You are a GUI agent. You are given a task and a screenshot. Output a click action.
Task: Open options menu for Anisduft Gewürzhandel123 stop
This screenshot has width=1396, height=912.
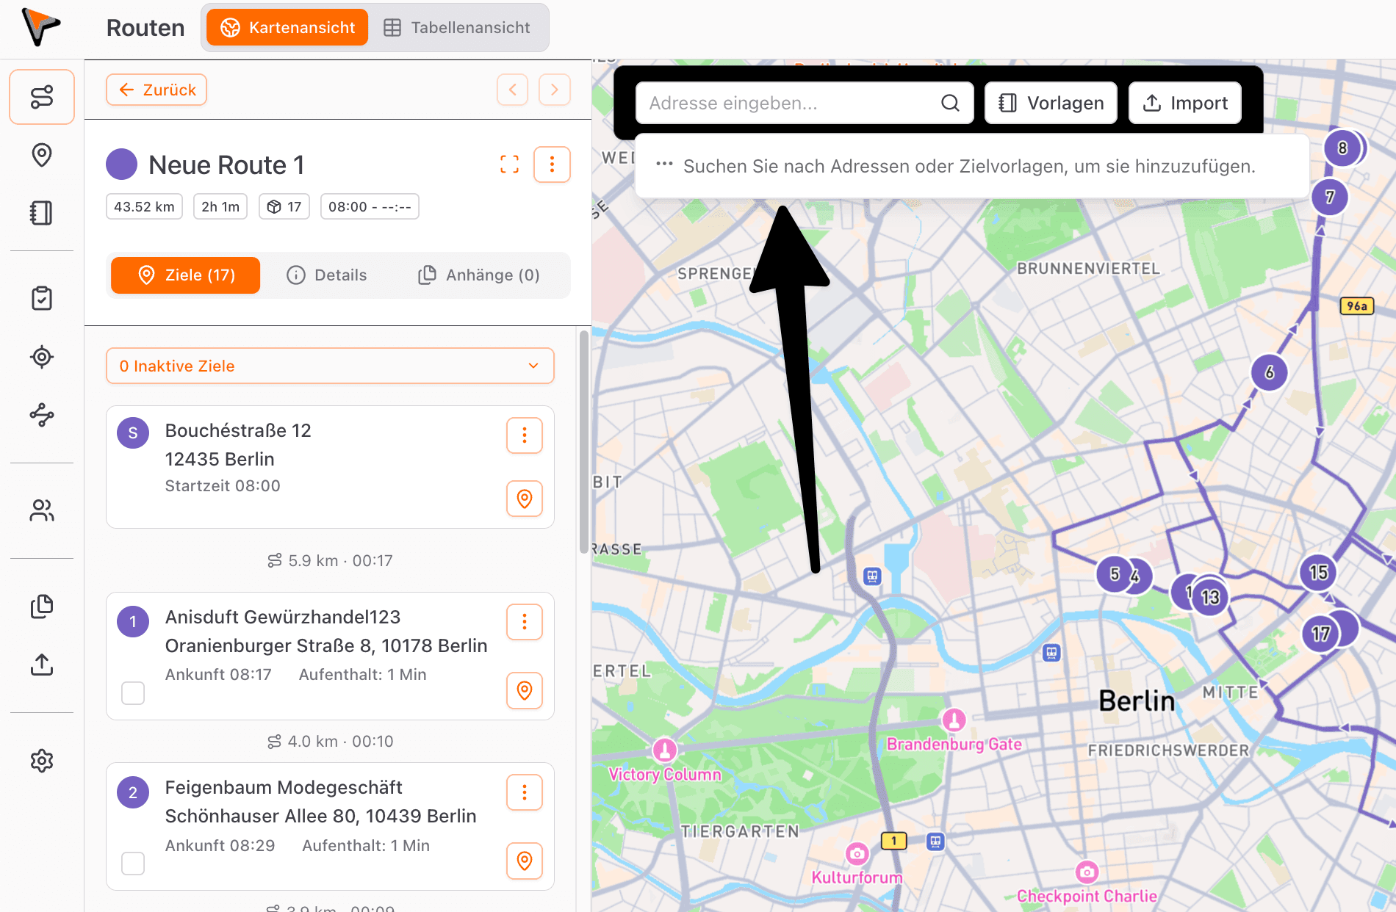pos(525,622)
